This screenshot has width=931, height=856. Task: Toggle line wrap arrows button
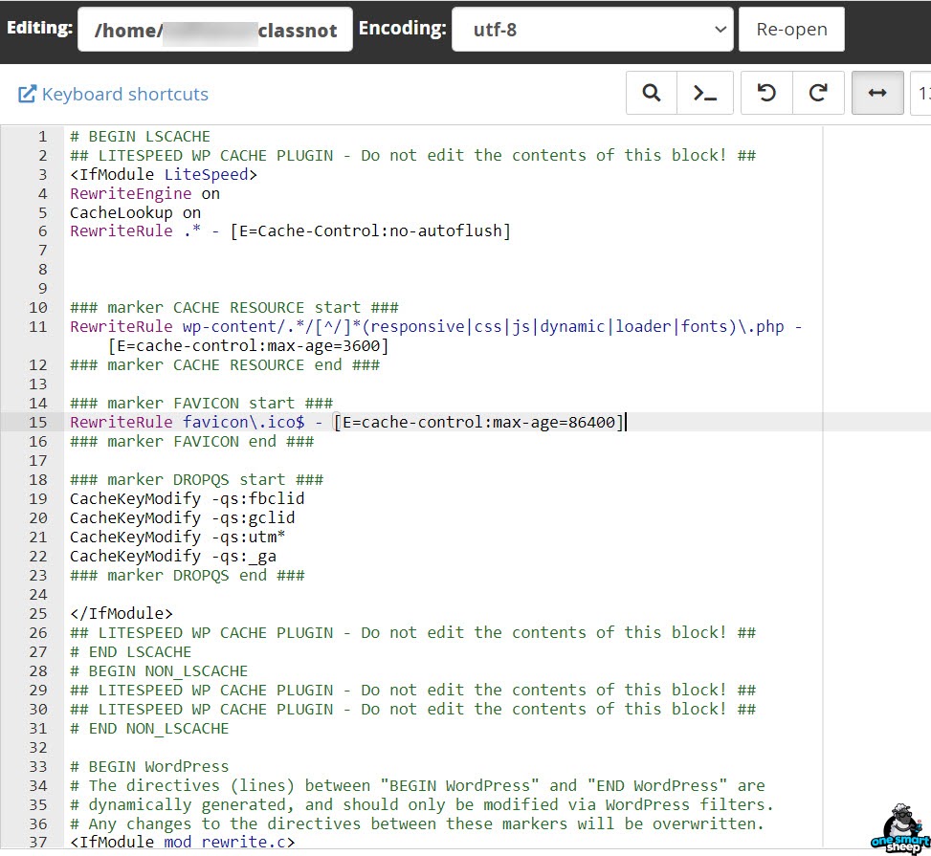(x=877, y=93)
